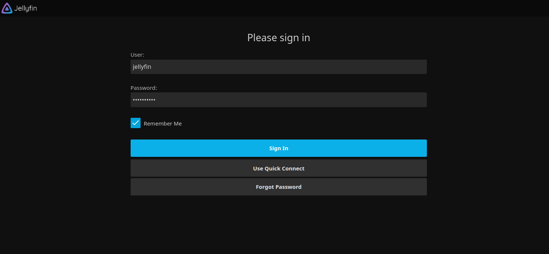Click the white checkmark inside Remember Me box

(x=135, y=123)
